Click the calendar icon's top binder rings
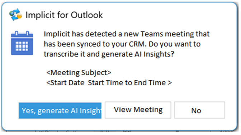This screenshot has height=135, width=241. click(x=22, y=33)
